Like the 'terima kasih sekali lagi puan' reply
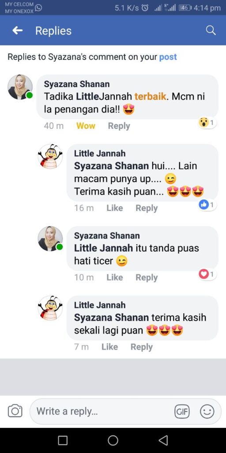This screenshot has width=226, height=453. click(x=109, y=347)
